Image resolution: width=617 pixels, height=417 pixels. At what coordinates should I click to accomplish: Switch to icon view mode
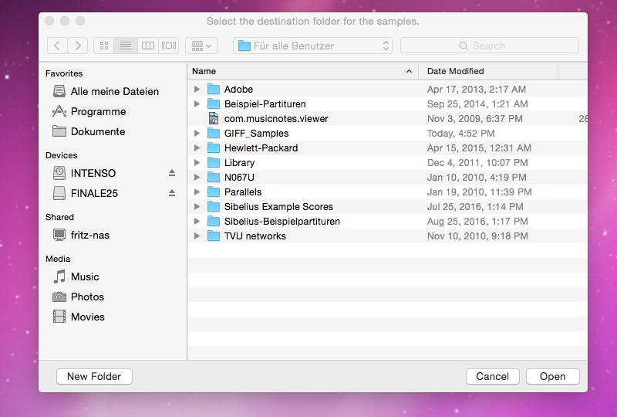pos(104,46)
